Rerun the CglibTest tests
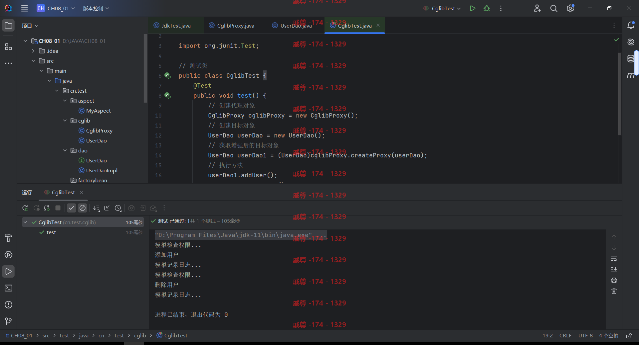Image resolution: width=639 pixels, height=345 pixels. pos(25,208)
